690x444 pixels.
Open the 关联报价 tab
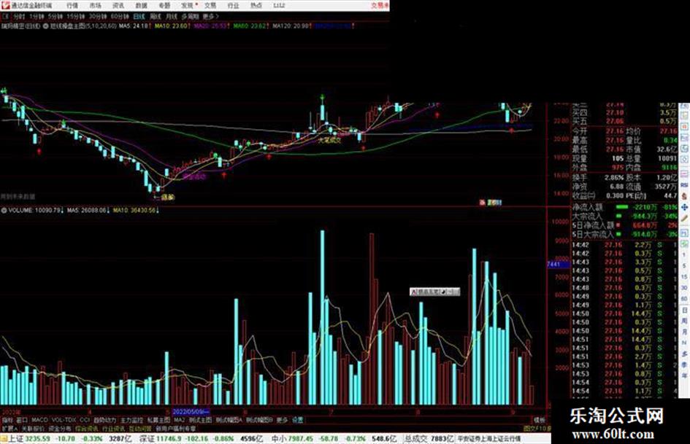[33, 428]
